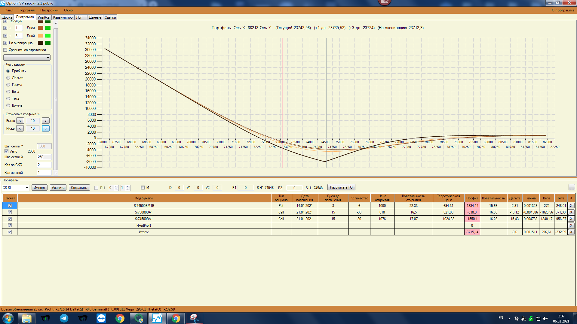Viewport: 577px width, 324px height.
Task: Enable the DH checkbox
Action: (97, 188)
